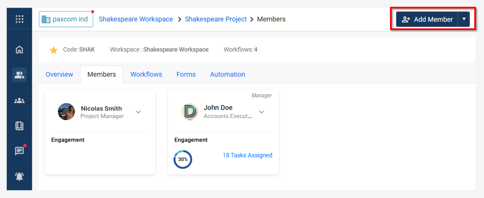The image size is (484, 198).
Task: Switch to the Workflows tab
Action: (146, 74)
